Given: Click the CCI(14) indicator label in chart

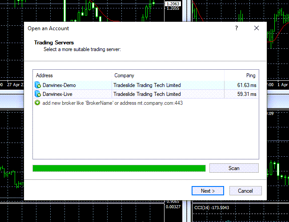Looking at the screenshot, I should [x=212, y=208].
